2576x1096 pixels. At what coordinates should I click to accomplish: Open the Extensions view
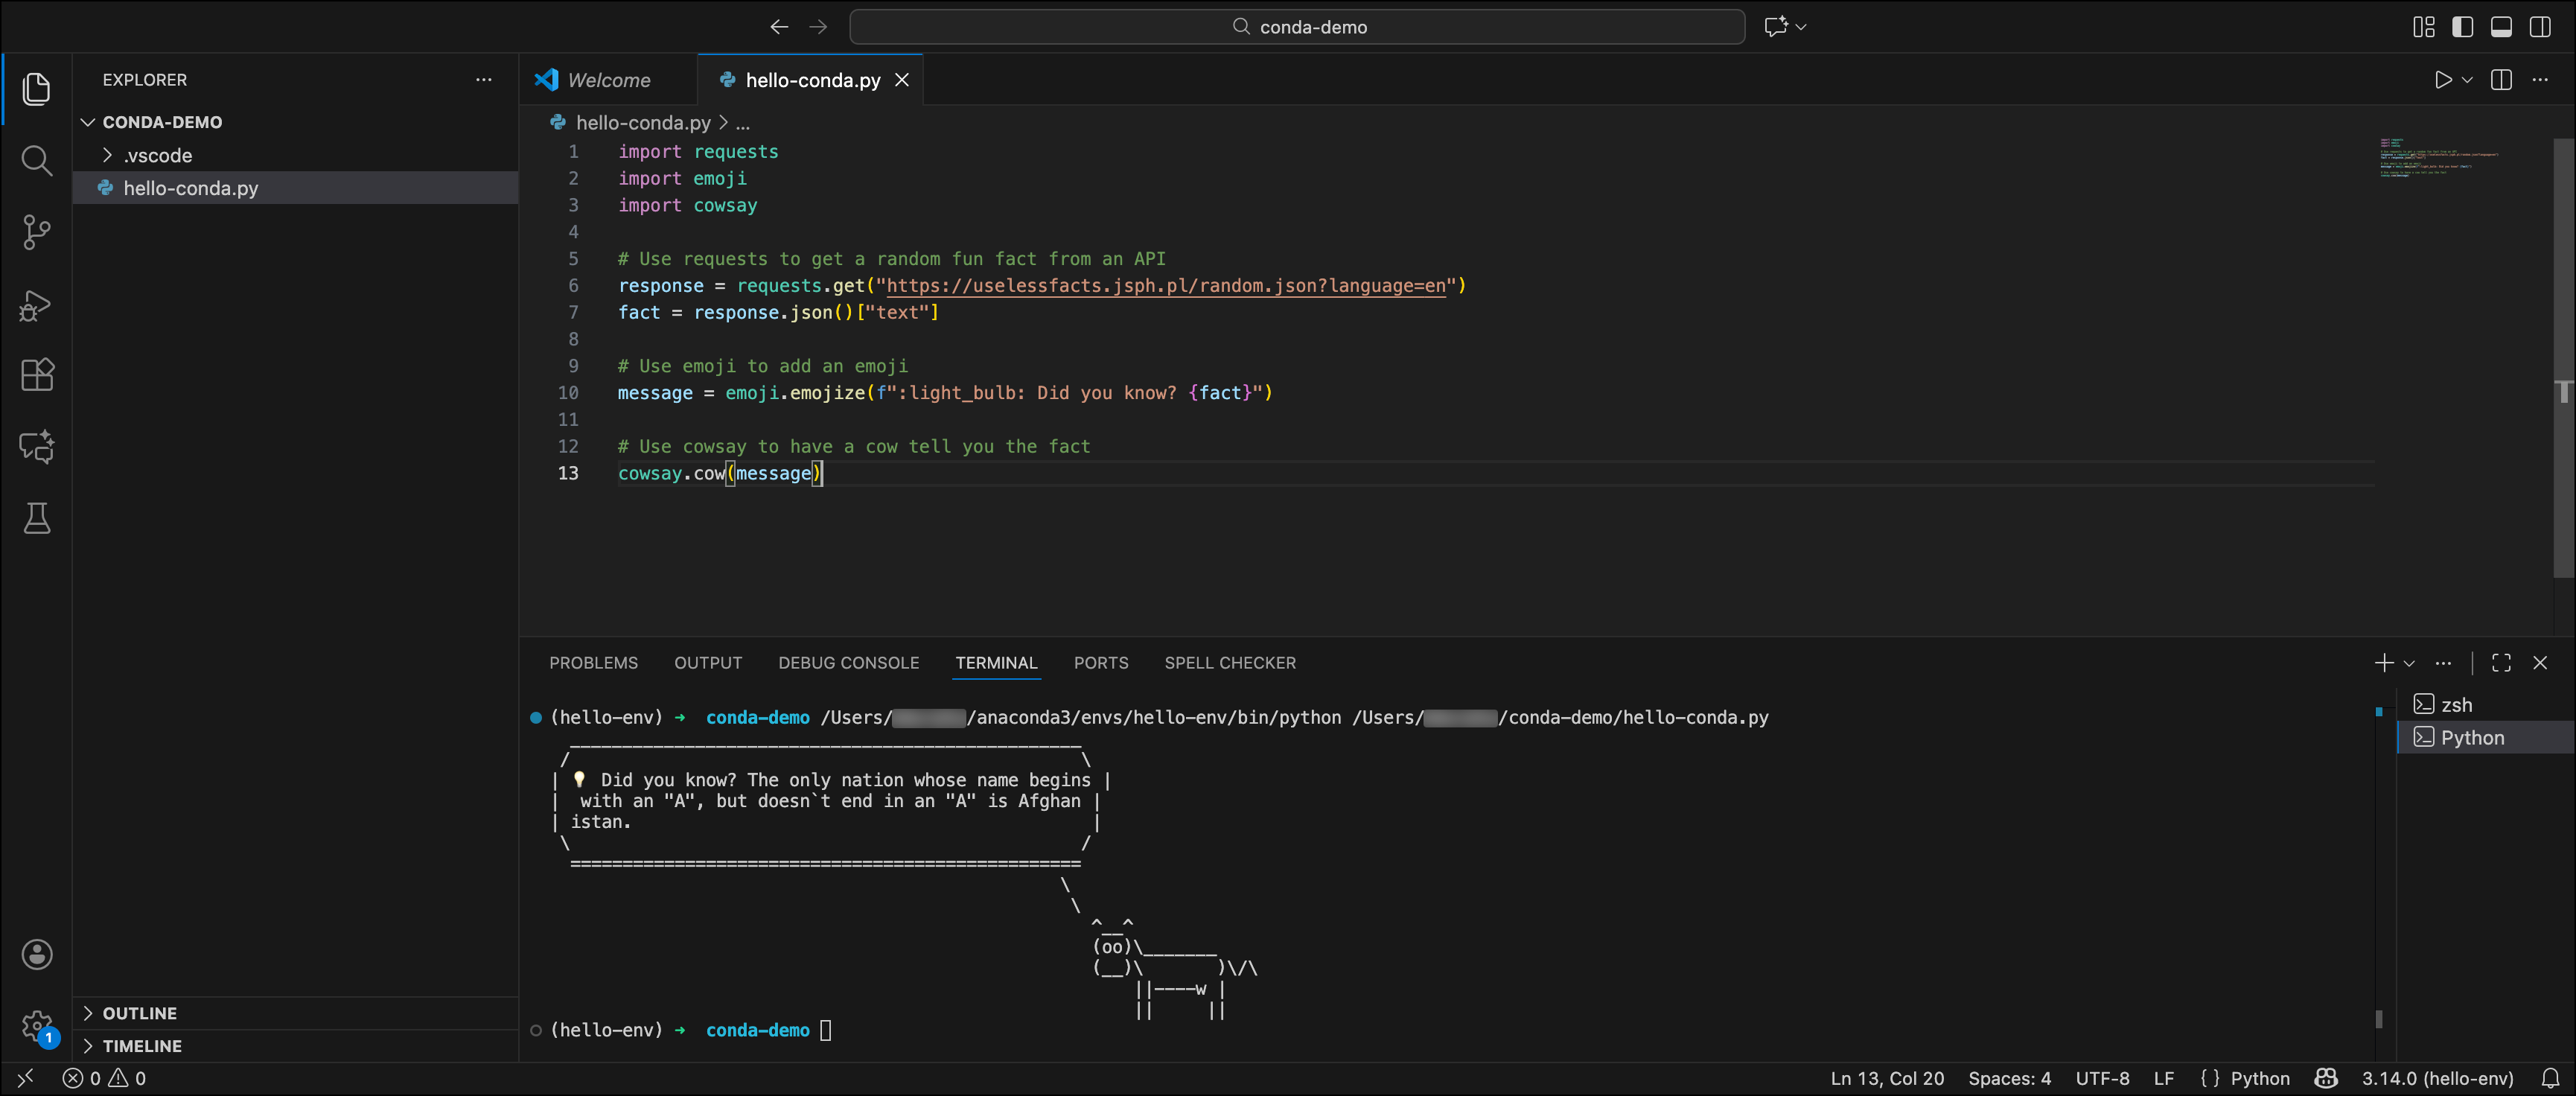click(37, 375)
